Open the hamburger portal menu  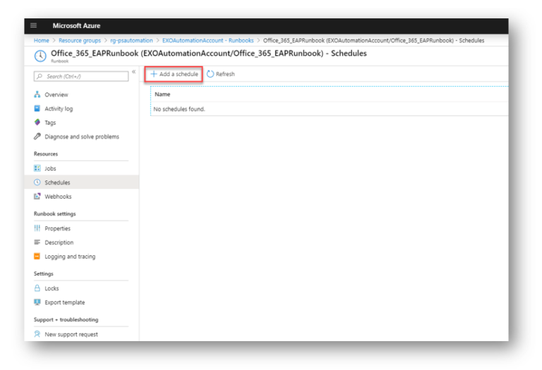[x=34, y=25]
